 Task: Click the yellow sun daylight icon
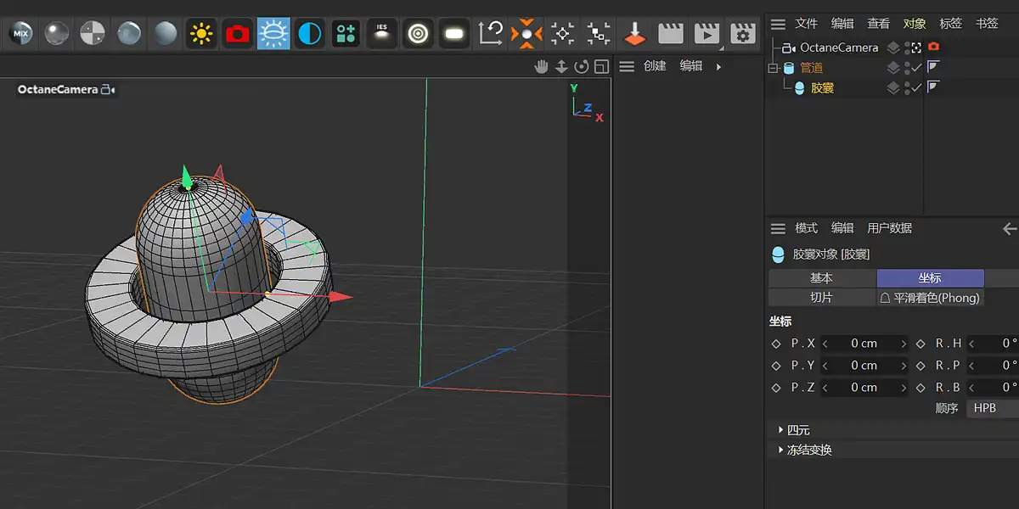(x=201, y=33)
